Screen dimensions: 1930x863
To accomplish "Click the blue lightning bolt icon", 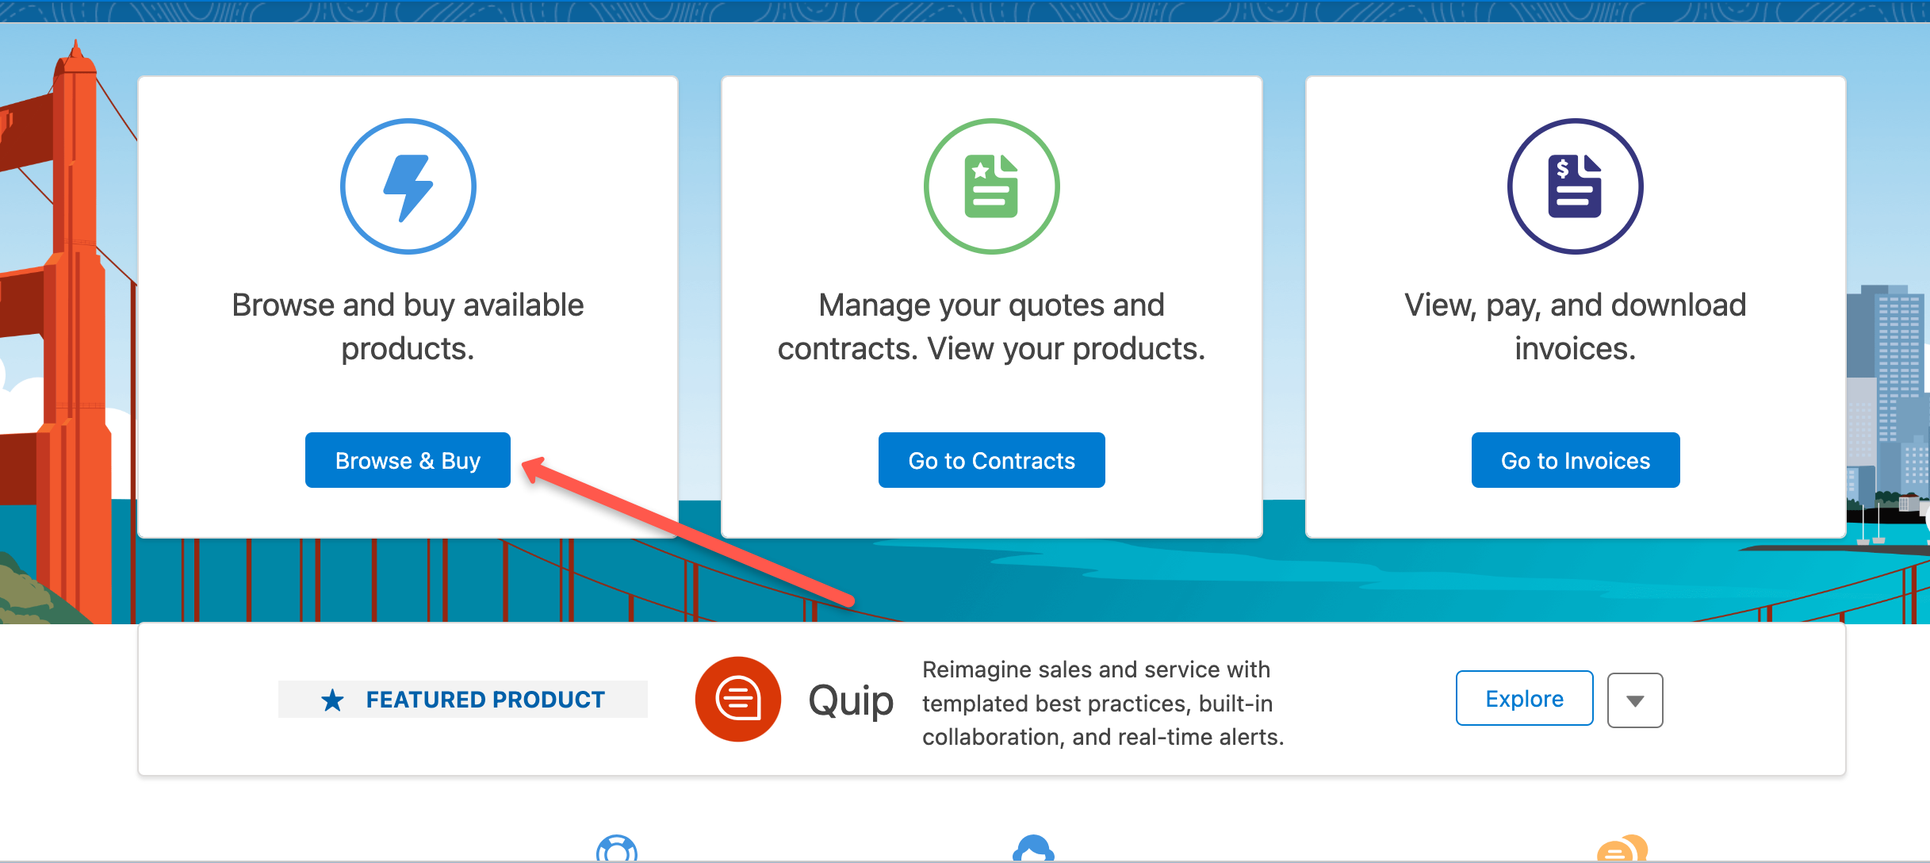I will [408, 186].
